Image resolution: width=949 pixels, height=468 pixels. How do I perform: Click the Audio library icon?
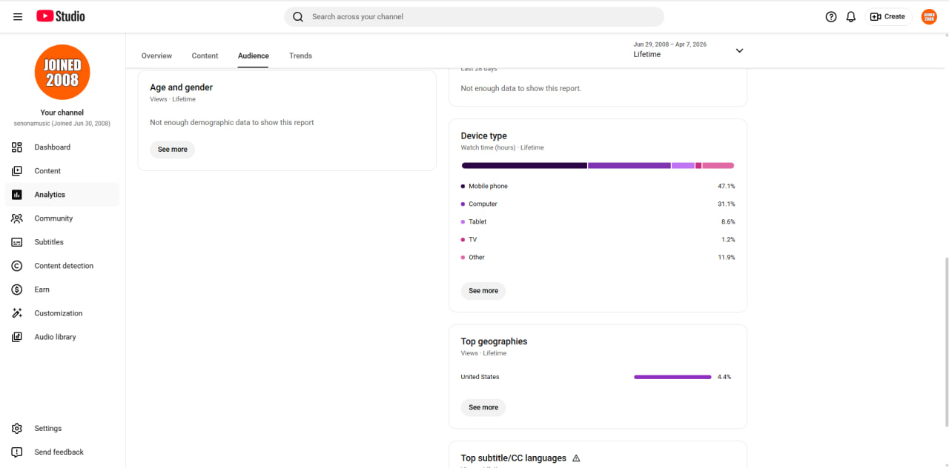(17, 337)
